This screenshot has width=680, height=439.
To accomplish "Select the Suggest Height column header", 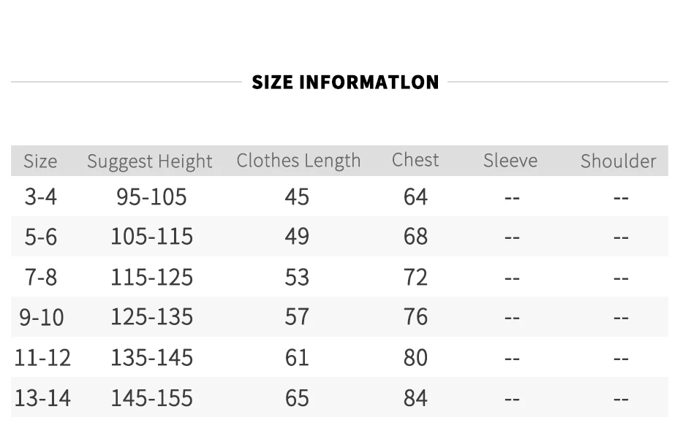I will (x=150, y=161).
